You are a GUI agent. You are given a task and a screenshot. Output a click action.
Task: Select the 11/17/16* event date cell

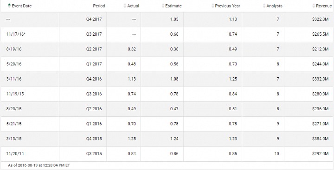(x=16, y=34)
